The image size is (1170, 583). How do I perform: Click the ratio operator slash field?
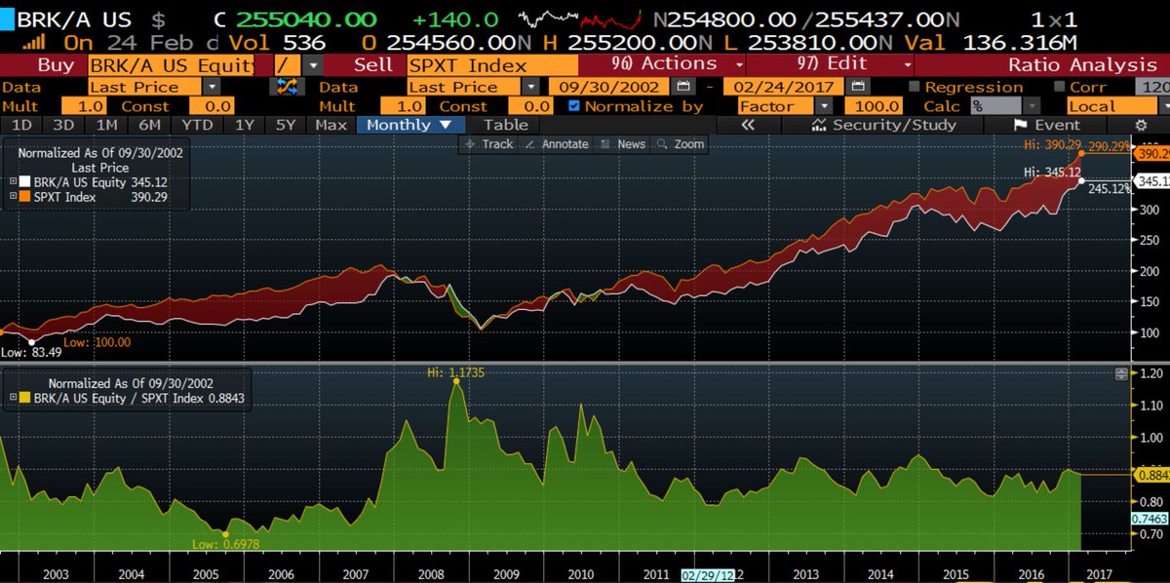pyautogui.click(x=288, y=65)
